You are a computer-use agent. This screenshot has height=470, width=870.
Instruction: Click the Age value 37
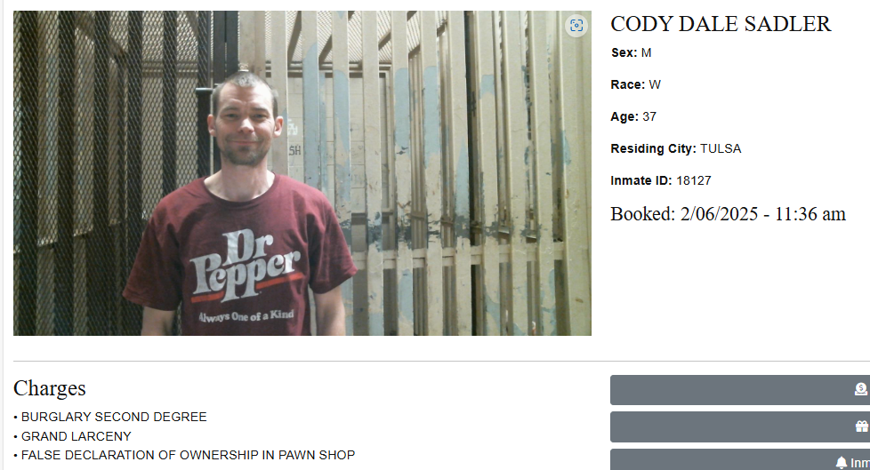(x=649, y=117)
